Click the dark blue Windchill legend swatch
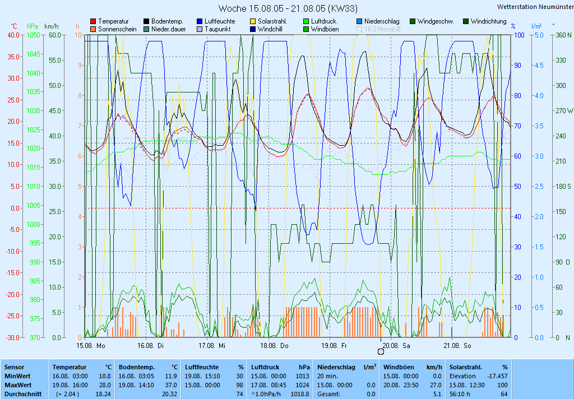 point(253,29)
